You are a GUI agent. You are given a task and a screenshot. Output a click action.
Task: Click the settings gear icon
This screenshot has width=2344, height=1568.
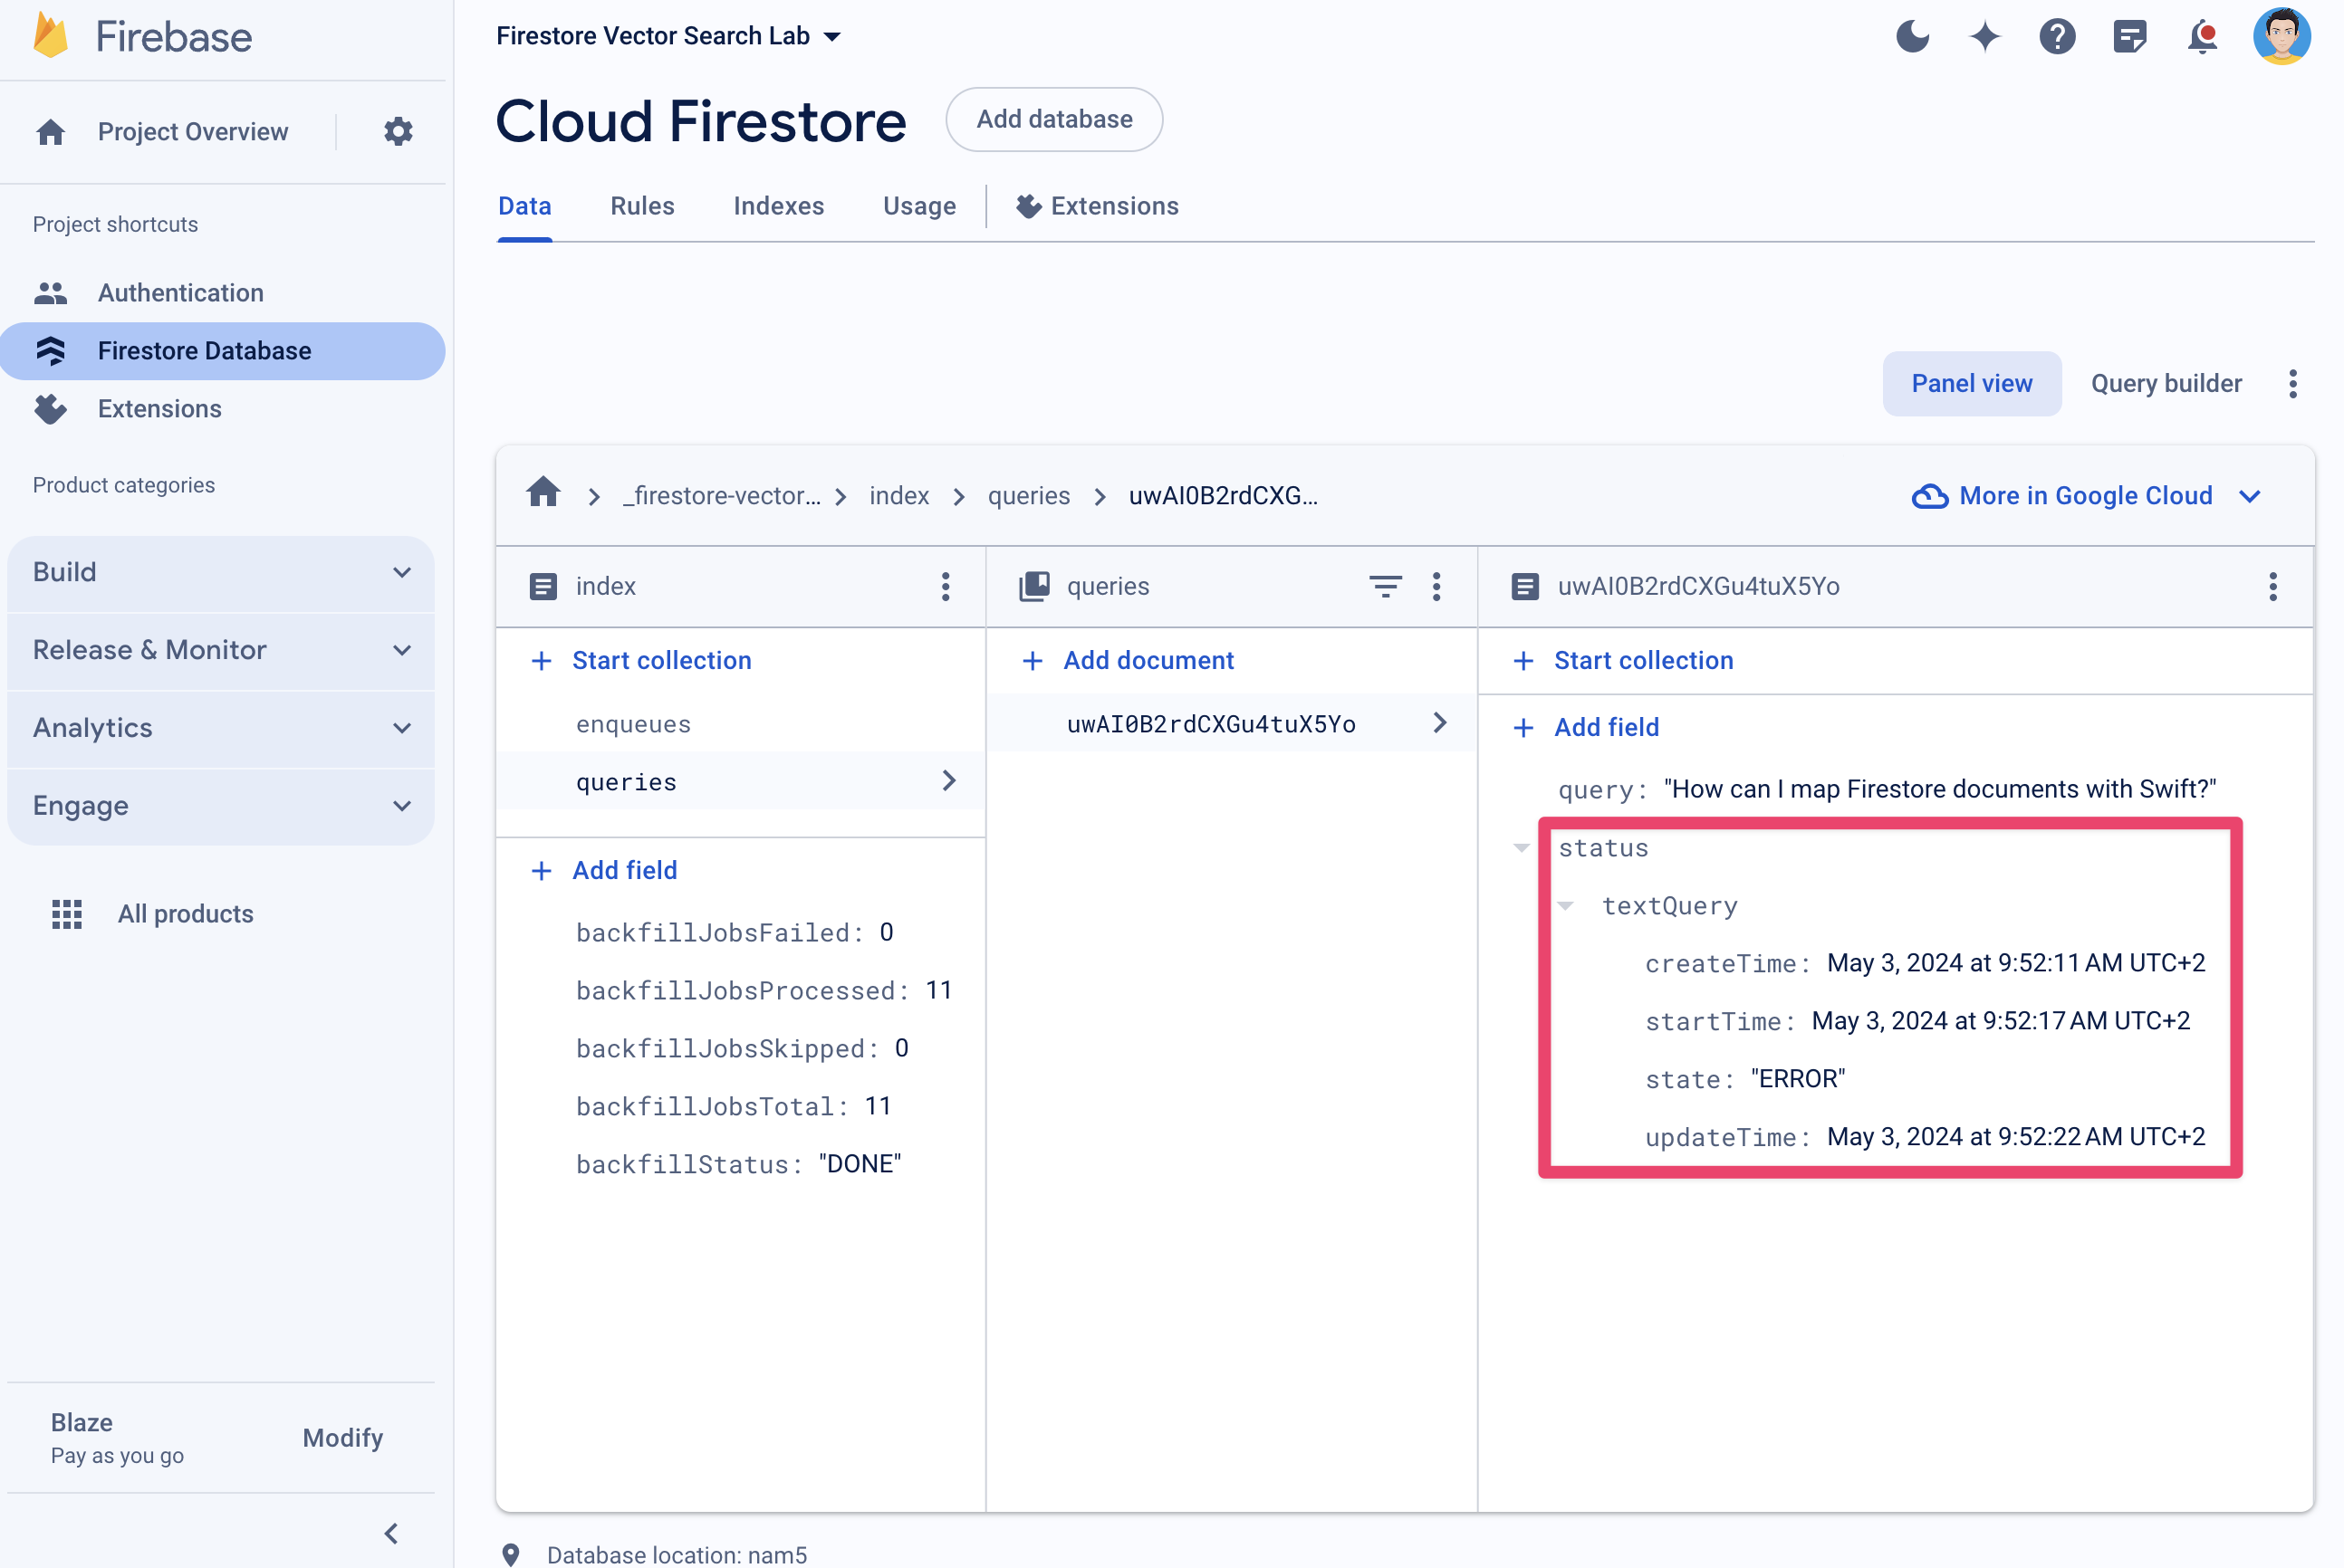click(x=398, y=131)
